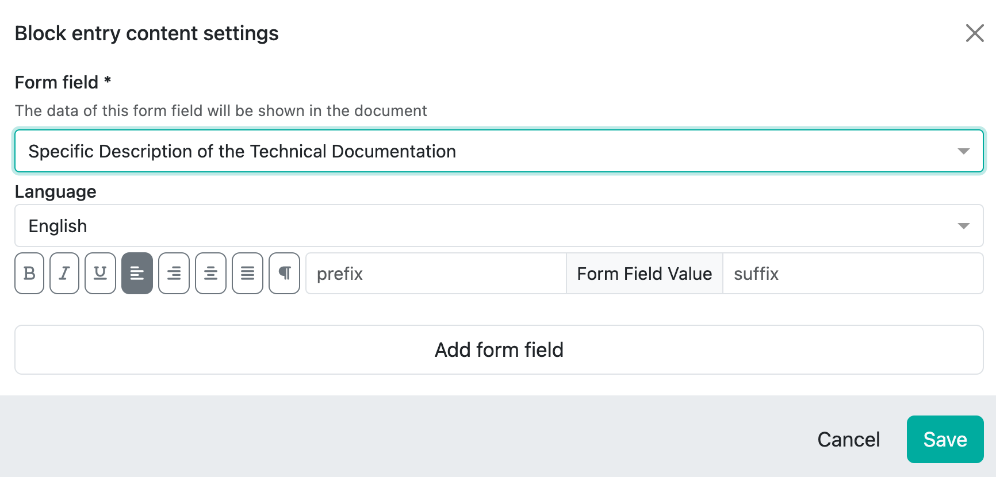Image resolution: width=996 pixels, height=477 pixels.
Task: Click the Form Field Value label
Action: click(x=645, y=274)
